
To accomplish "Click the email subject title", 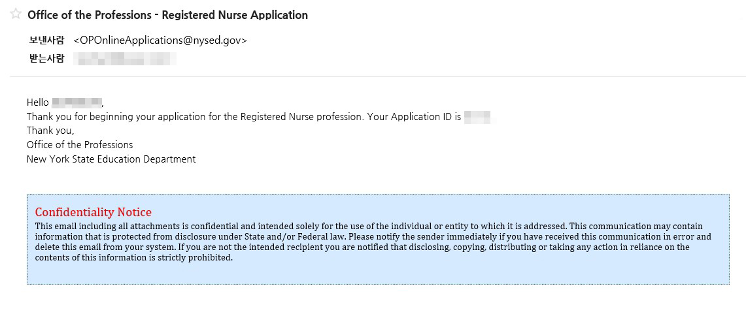I will [x=167, y=15].
